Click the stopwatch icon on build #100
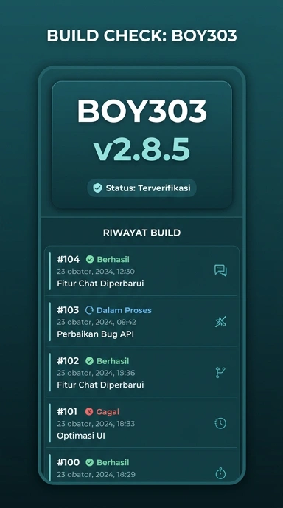Image resolution: width=283 pixels, height=508 pixels. click(220, 473)
